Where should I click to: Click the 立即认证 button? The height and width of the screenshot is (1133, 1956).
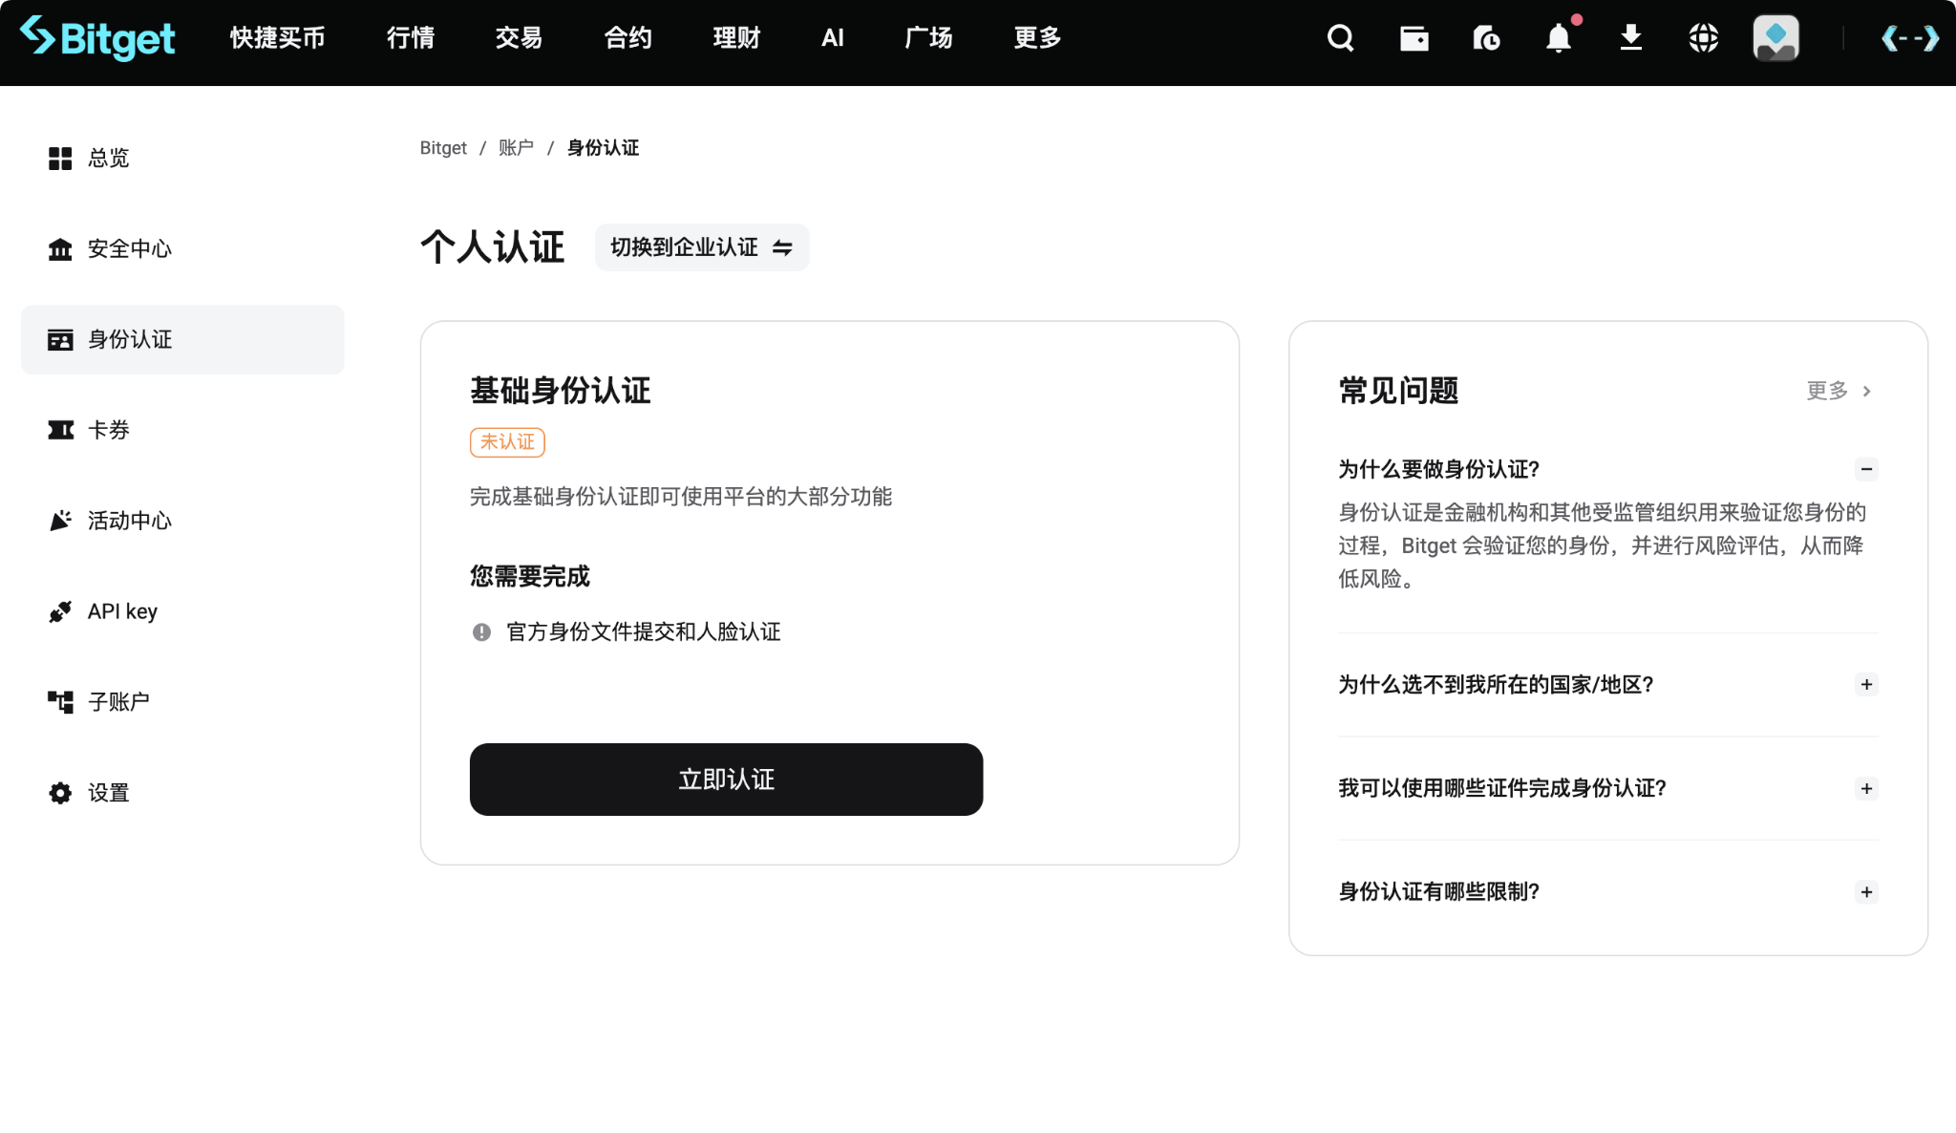(x=726, y=780)
